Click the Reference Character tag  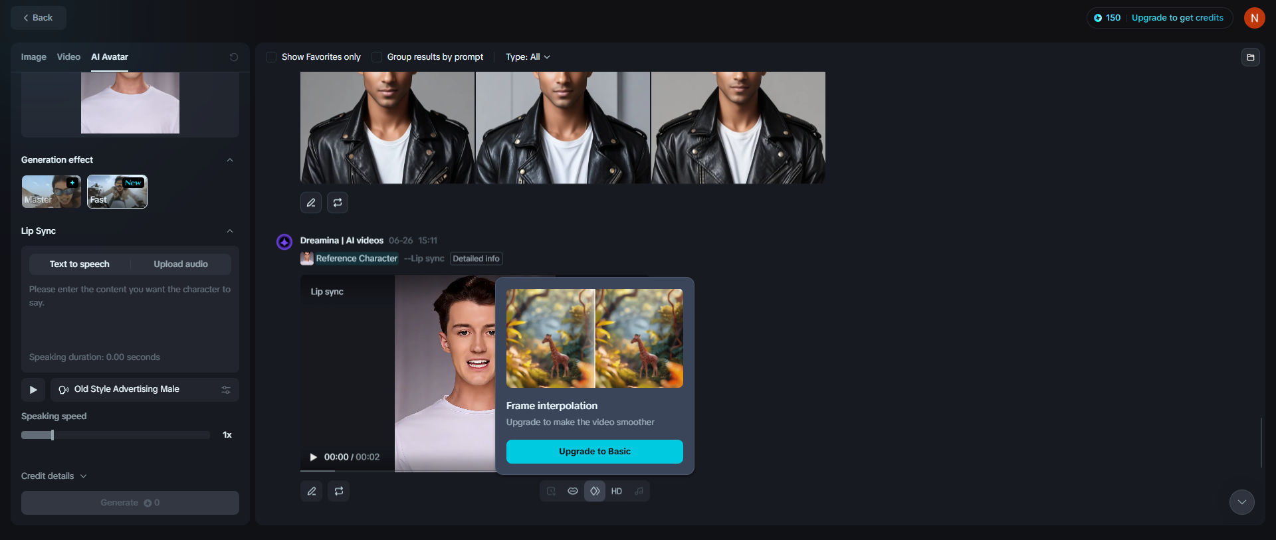[x=357, y=258]
